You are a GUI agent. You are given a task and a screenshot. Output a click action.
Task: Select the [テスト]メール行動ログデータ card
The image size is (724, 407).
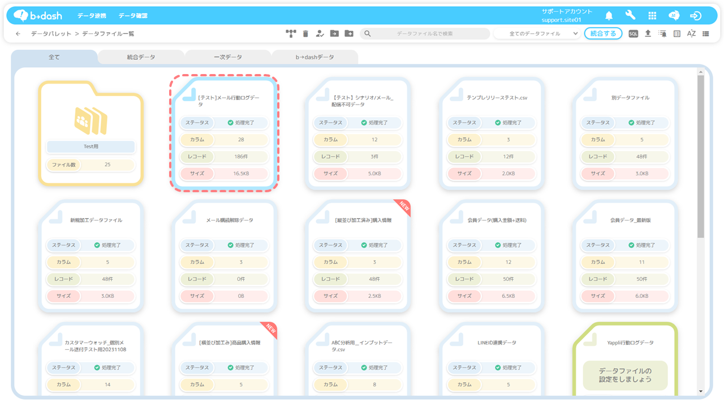224,133
